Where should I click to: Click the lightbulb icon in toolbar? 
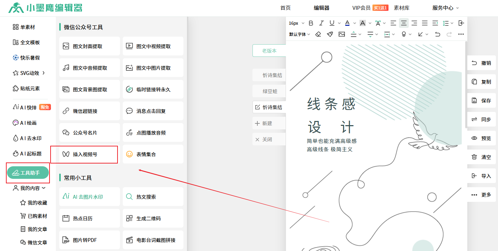click(404, 34)
